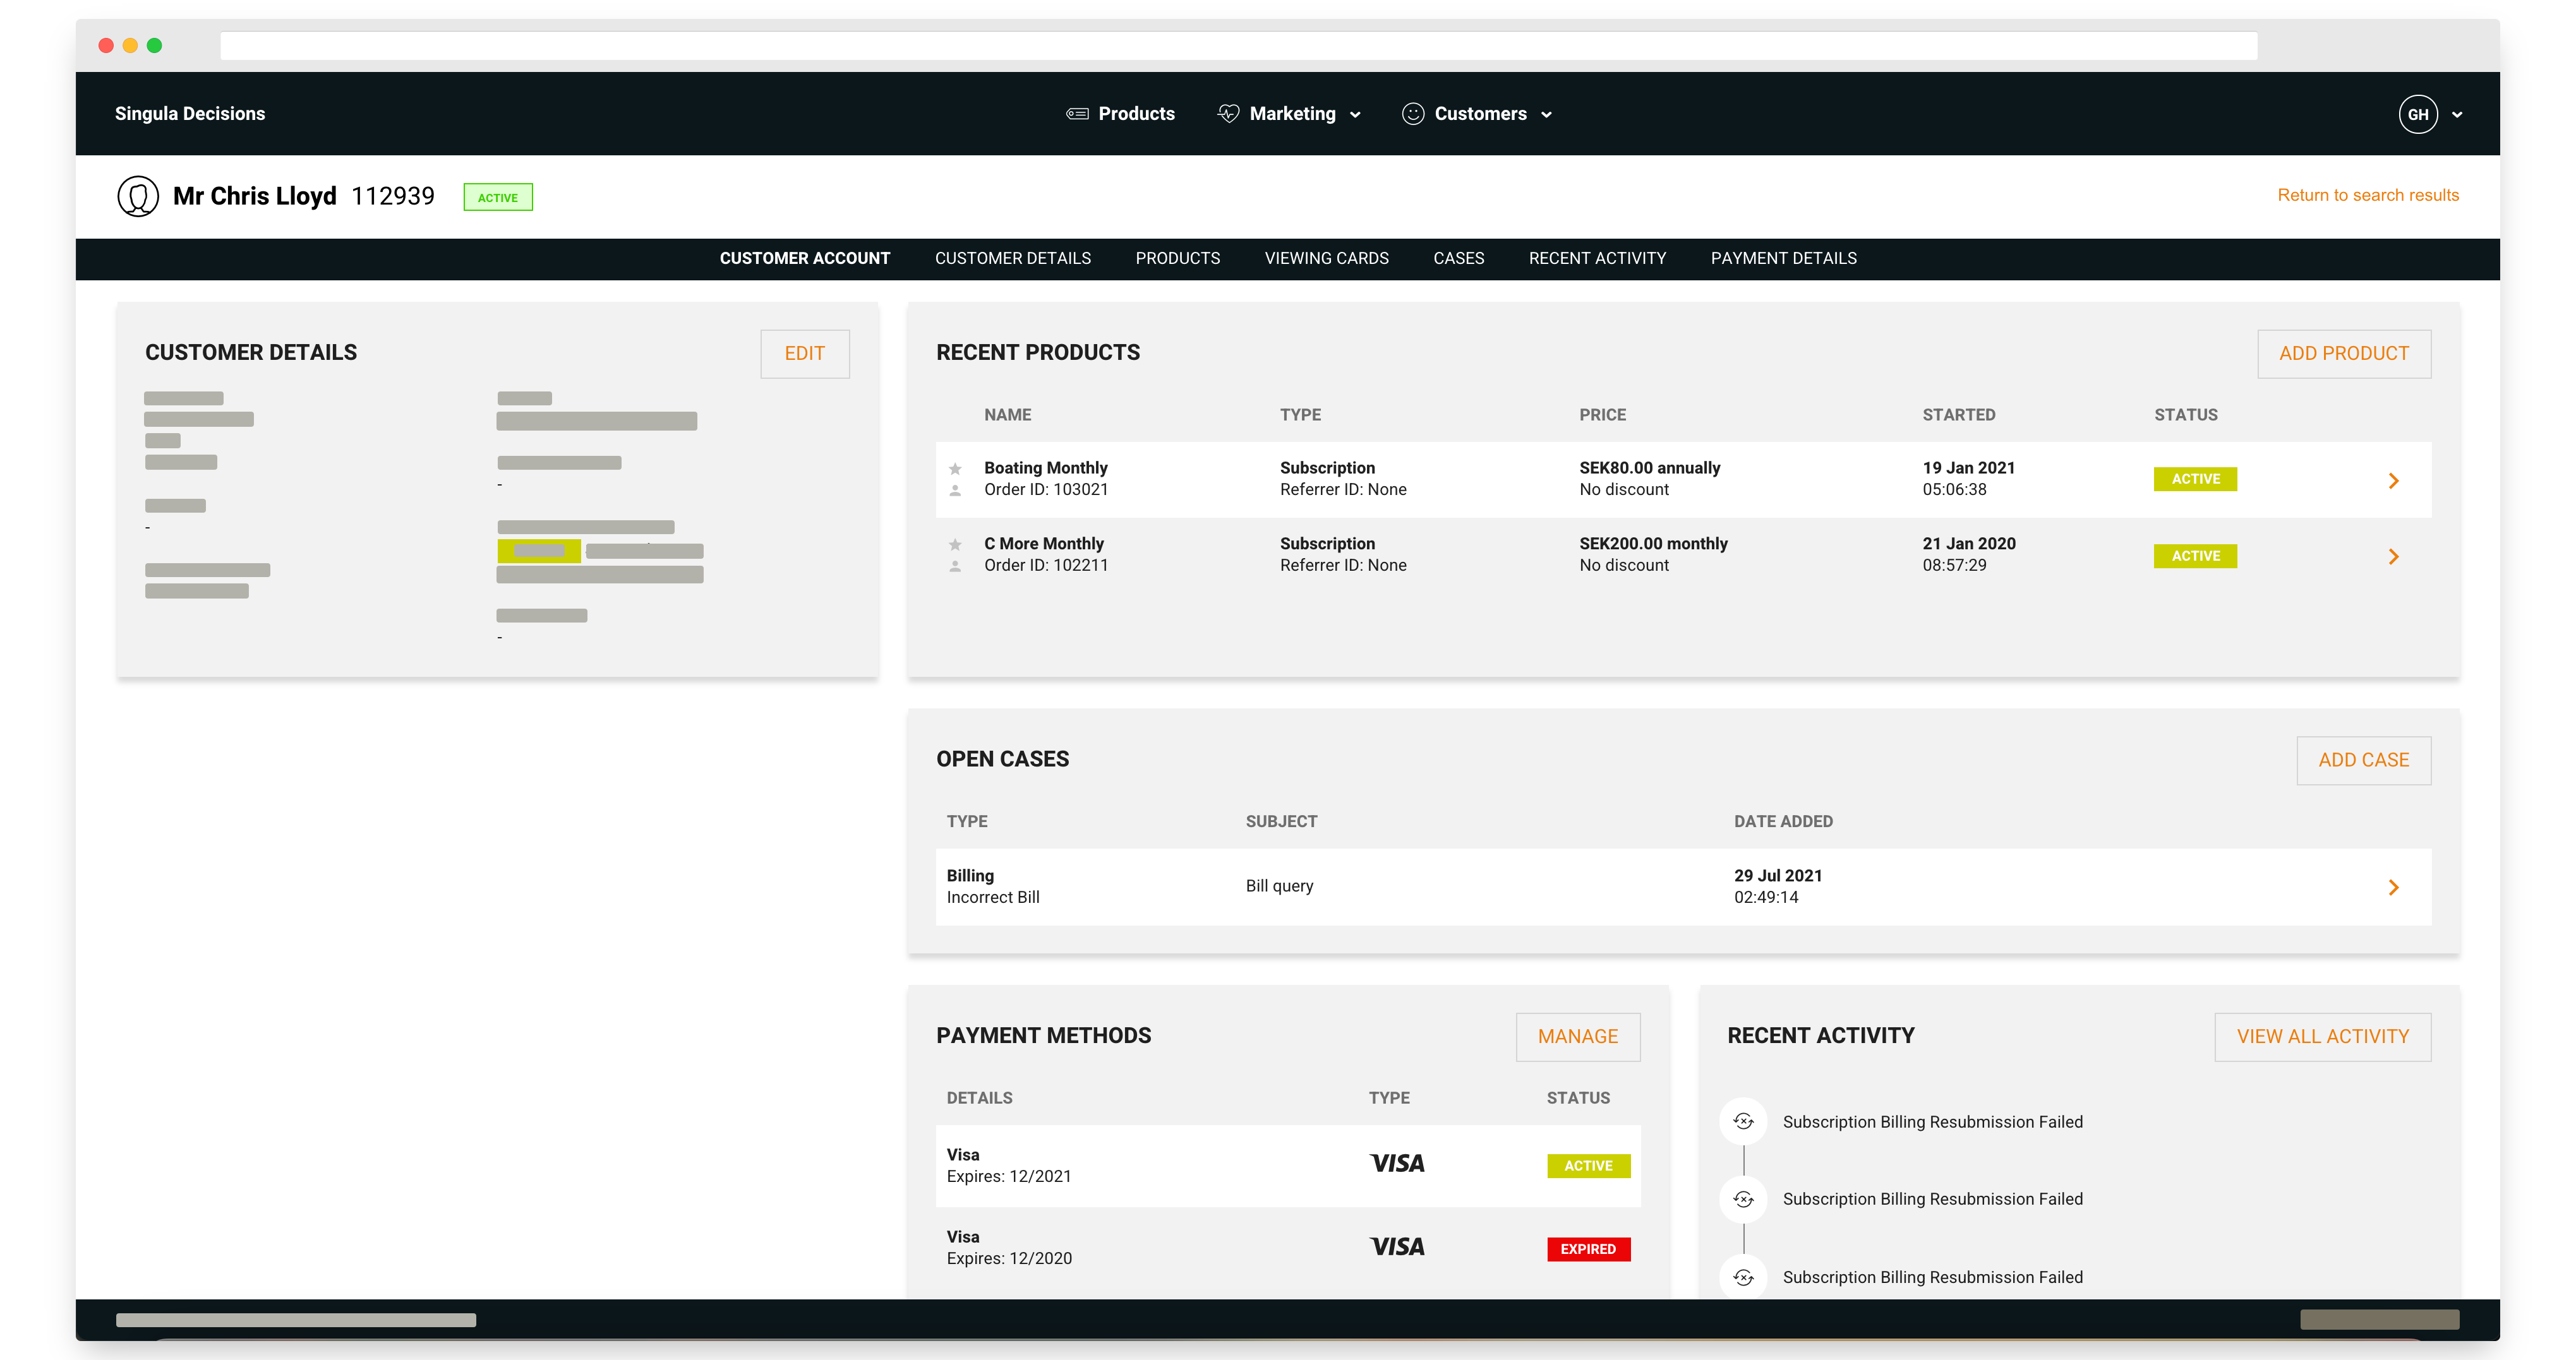Viewport: 2576px width, 1360px height.
Task: Click the person icon under Boating Monthly star
Action: click(x=955, y=490)
